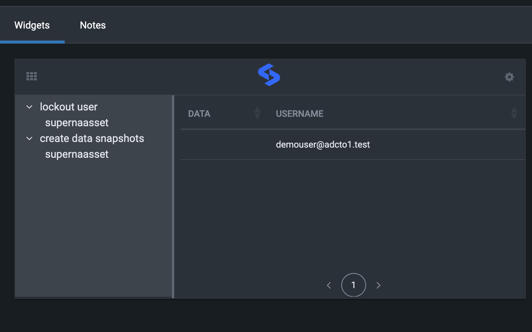The image size is (532, 332).
Task: Click the DATA column header
Action: click(199, 114)
